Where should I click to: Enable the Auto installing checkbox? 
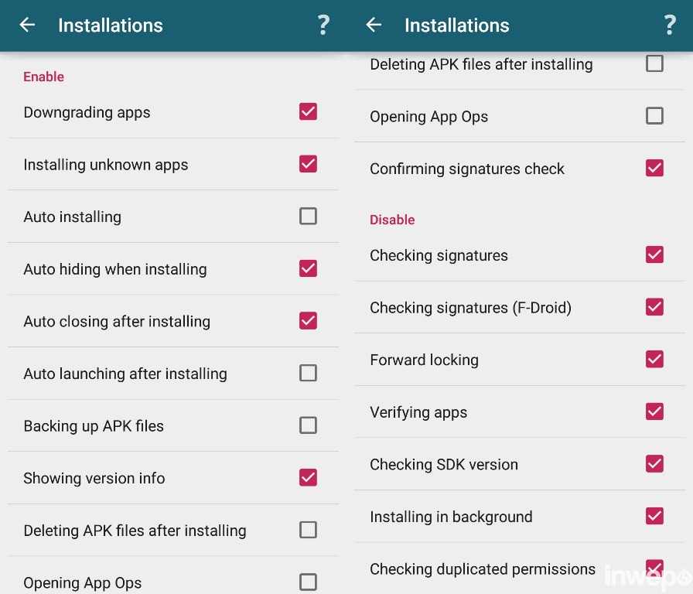[308, 216]
